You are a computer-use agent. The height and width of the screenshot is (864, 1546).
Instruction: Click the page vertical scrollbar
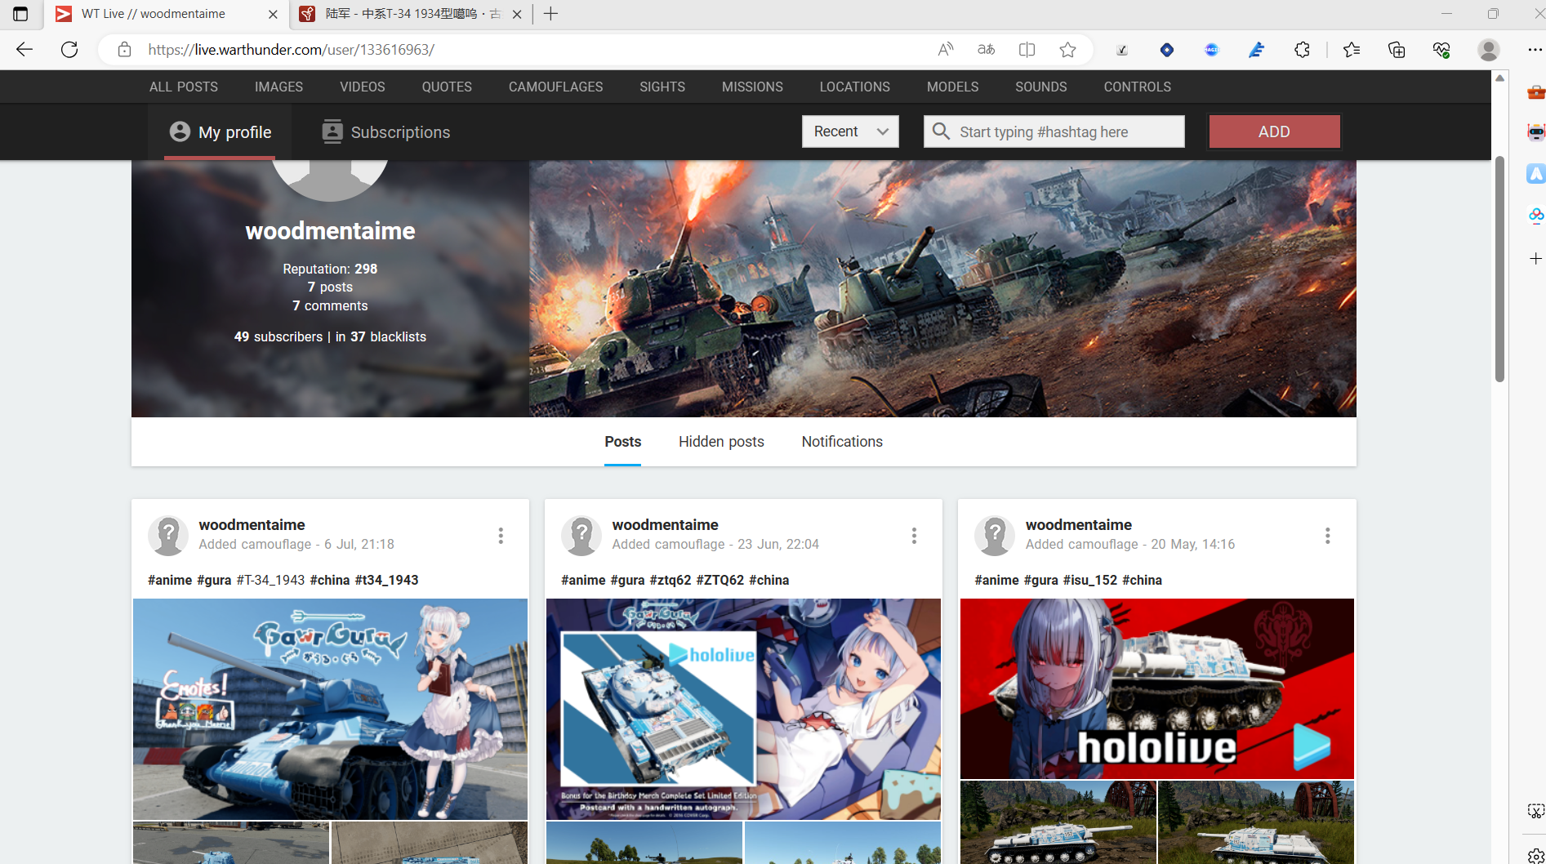pos(1499,269)
